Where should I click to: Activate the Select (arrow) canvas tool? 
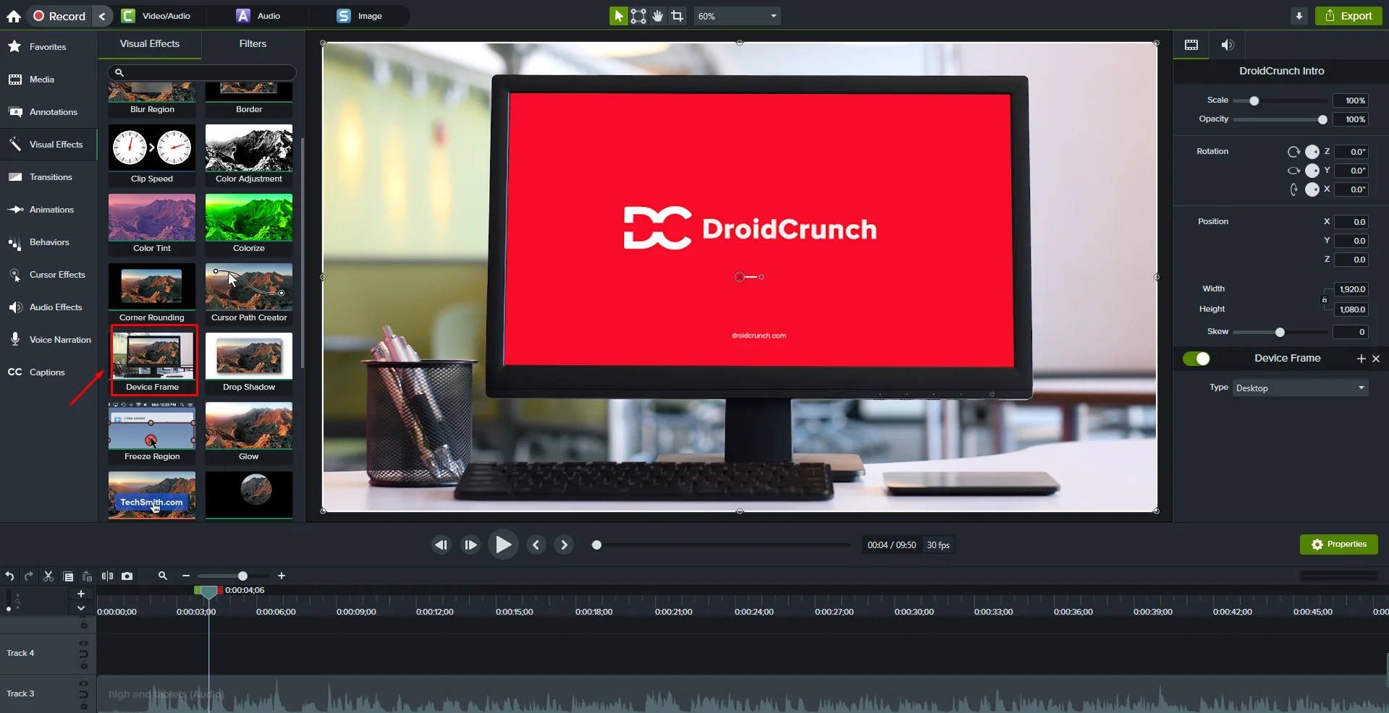[x=618, y=16]
